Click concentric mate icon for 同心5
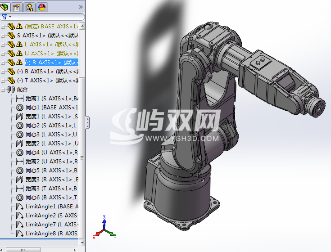The width and height of the screenshot is (331, 252). tap(20, 171)
